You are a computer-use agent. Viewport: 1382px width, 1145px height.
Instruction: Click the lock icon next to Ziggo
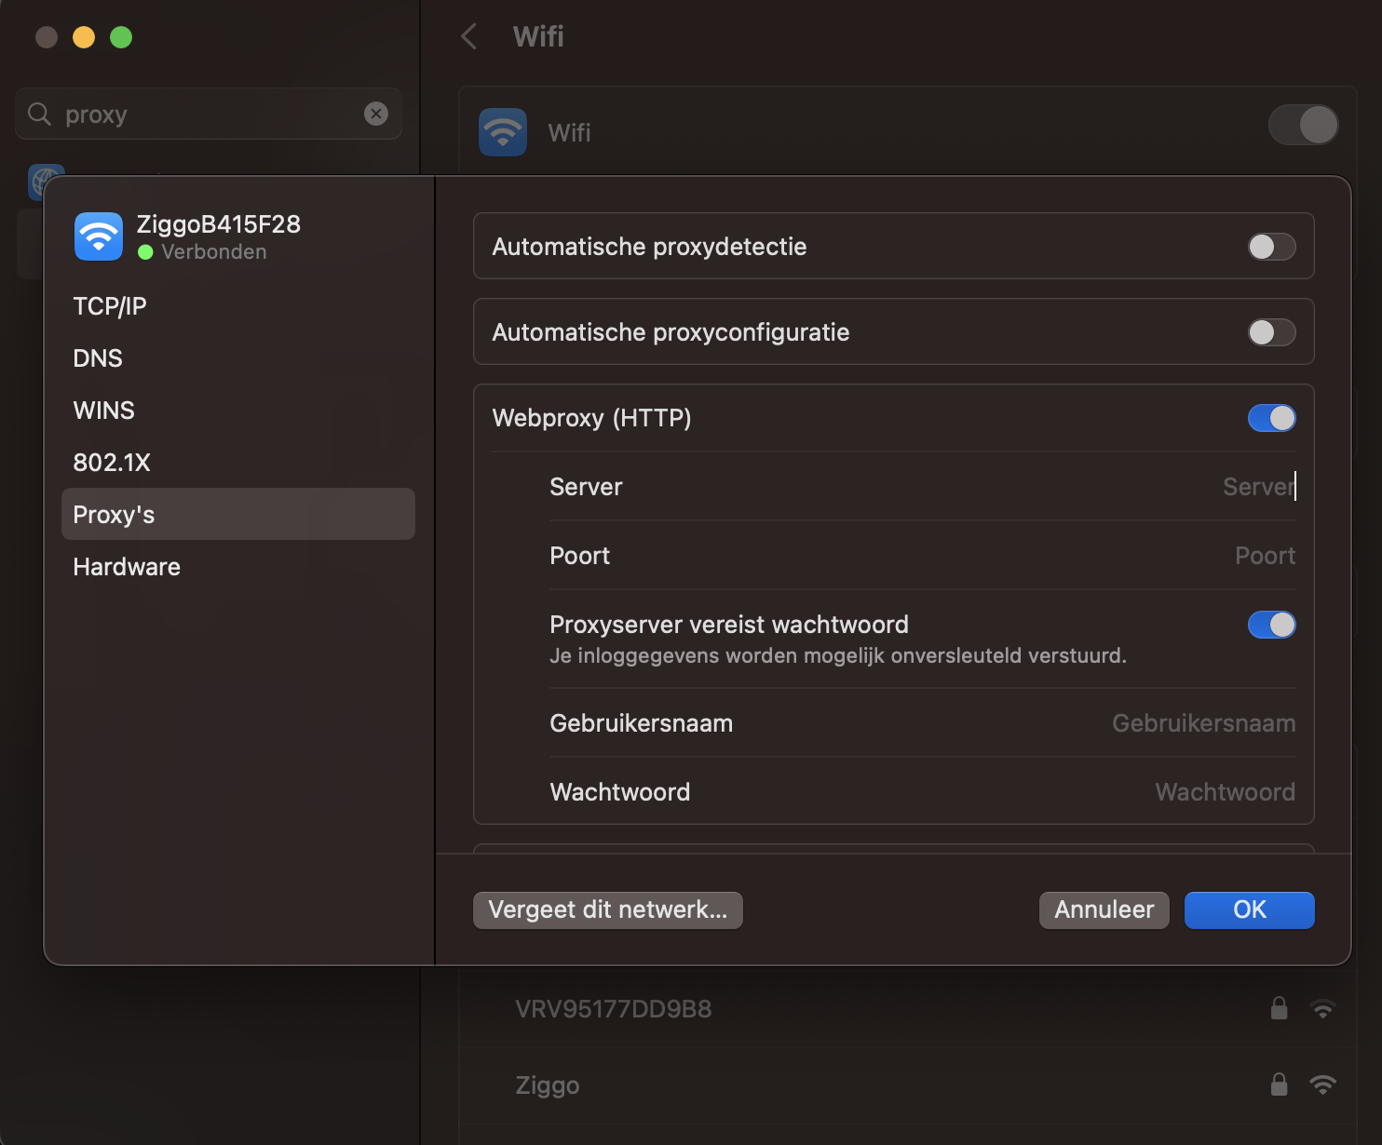click(x=1279, y=1084)
